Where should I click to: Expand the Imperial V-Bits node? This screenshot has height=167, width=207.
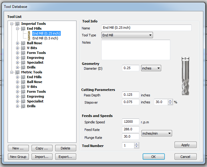17,48
